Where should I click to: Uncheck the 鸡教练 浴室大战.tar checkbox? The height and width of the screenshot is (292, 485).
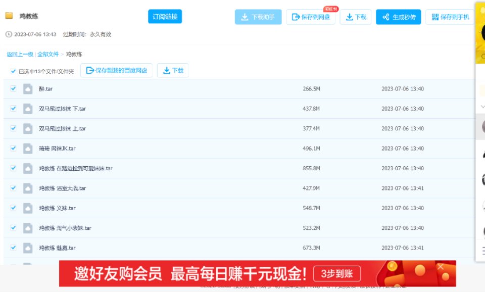coord(13,188)
